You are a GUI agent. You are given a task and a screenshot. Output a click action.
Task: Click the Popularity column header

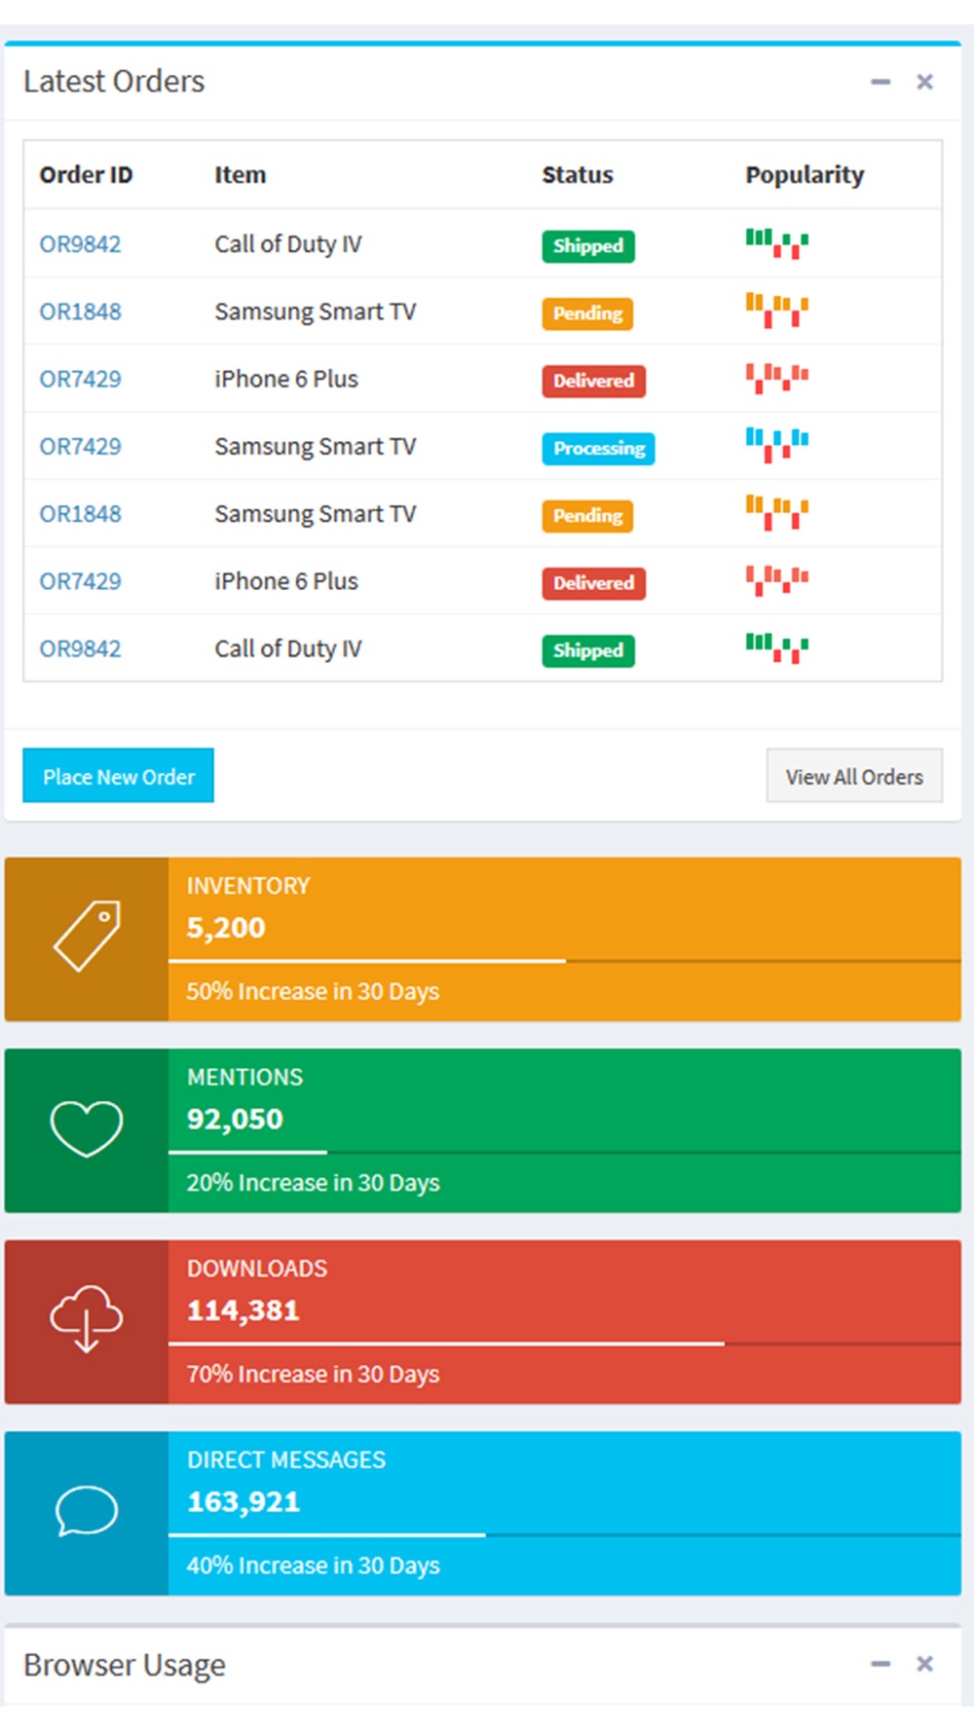click(x=805, y=175)
